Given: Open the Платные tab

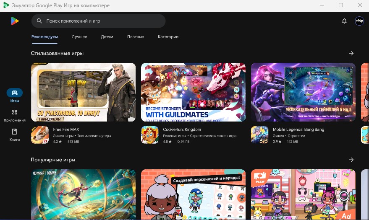Looking at the screenshot, I should click(136, 37).
